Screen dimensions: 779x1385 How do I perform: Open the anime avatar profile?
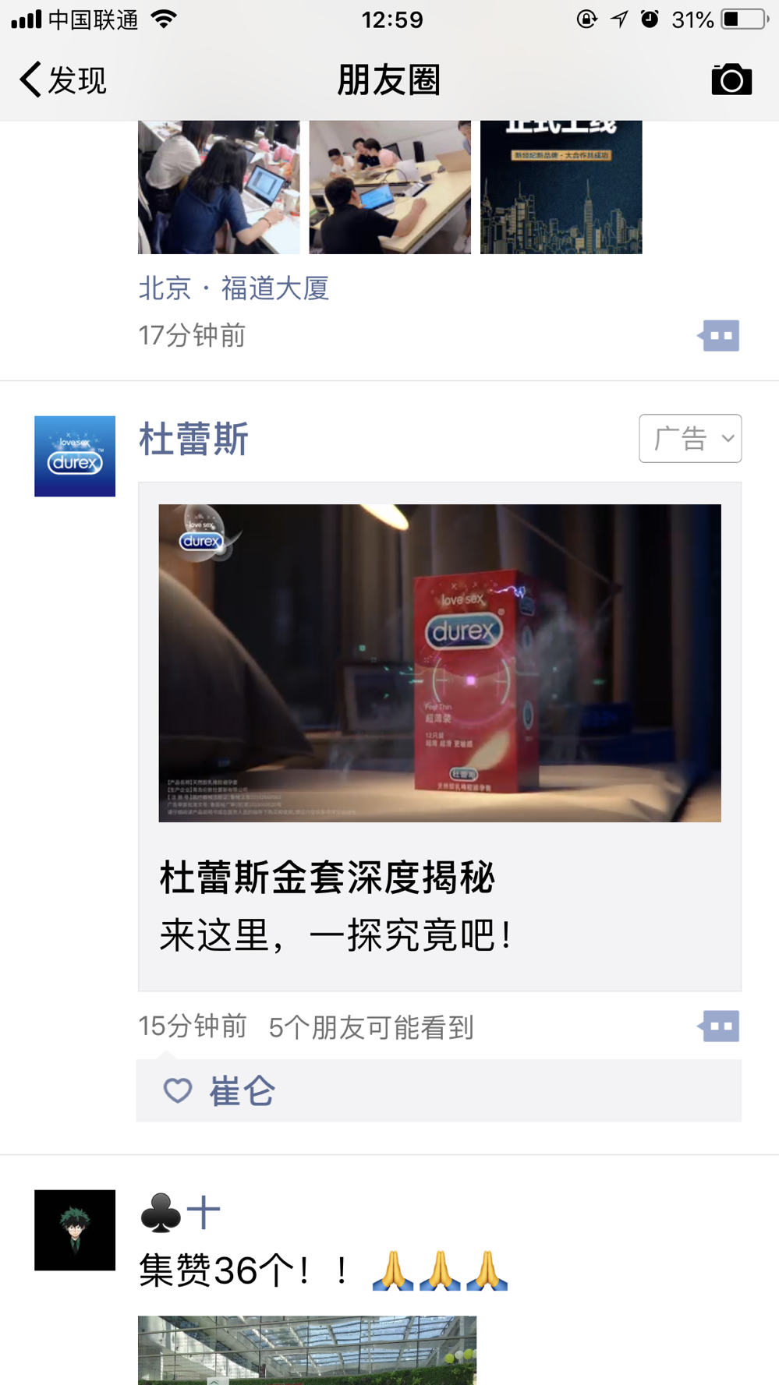[75, 1230]
